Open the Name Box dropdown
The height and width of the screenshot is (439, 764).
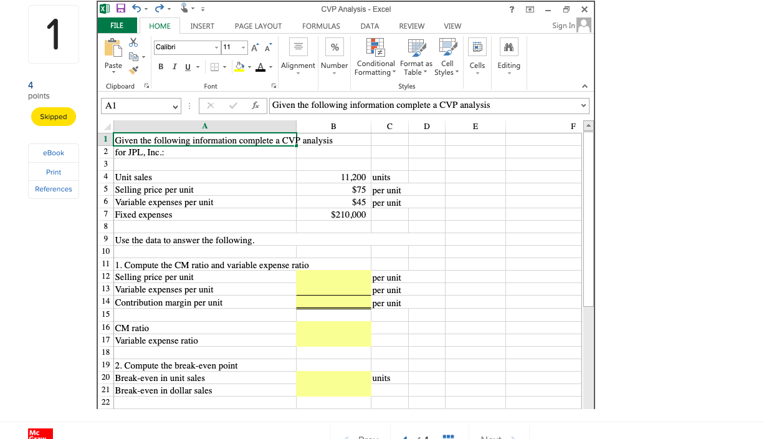(x=176, y=106)
